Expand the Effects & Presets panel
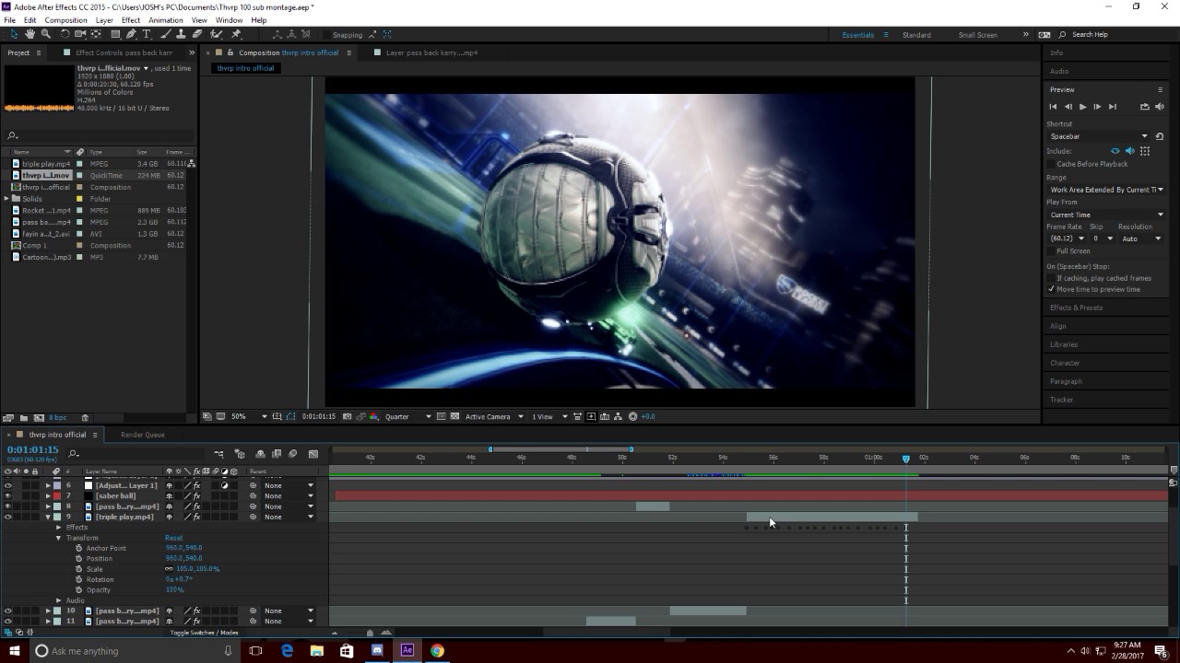 [1076, 308]
